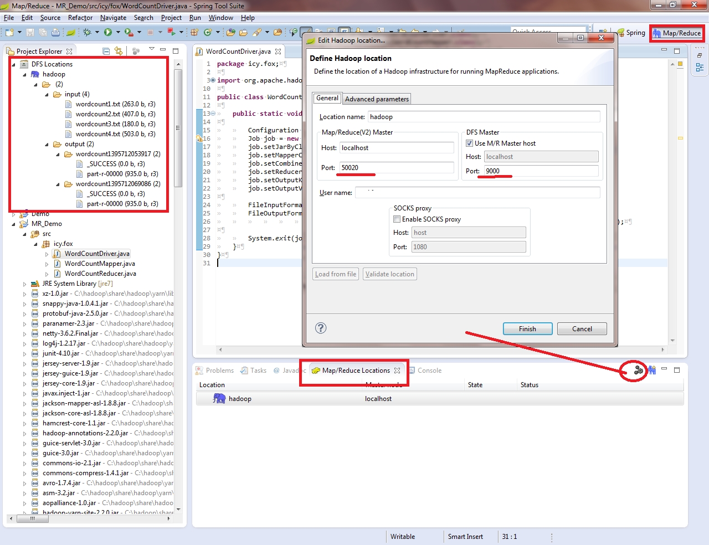Image resolution: width=709 pixels, height=545 pixels.
Task: Click the Map/Reduce Master Host field
Action: pos(397,148)
